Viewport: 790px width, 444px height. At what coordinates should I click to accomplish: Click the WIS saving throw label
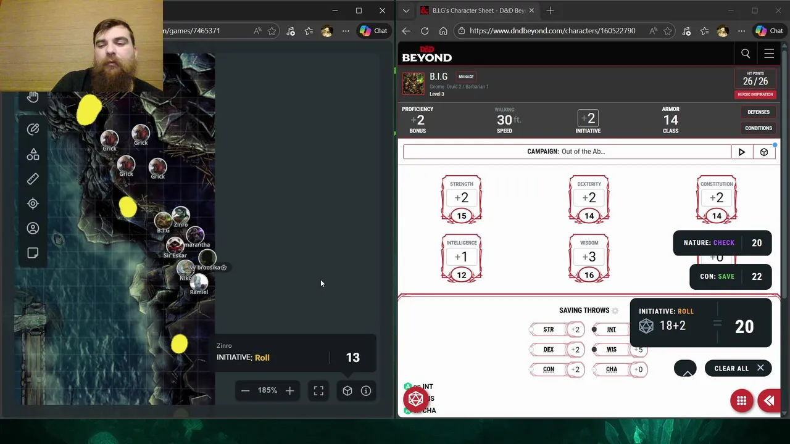[x=611, y=350]
